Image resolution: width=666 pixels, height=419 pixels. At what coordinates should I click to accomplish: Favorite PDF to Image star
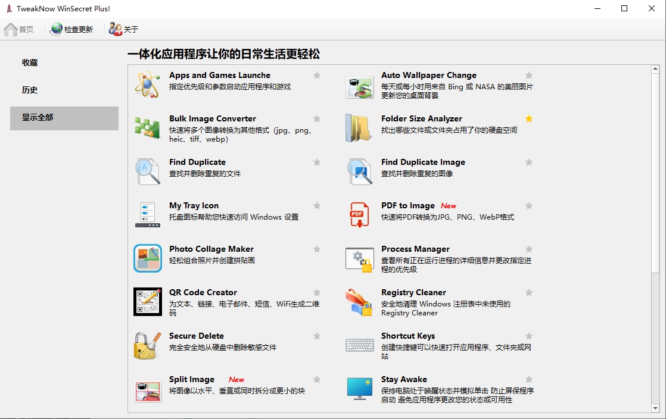[x=529, y=205]
